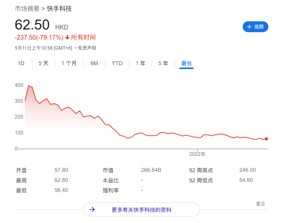This screenshot has width=289, height=223.
Task: Select the 1 个月 range tab
Action: [x=69, y=63]
